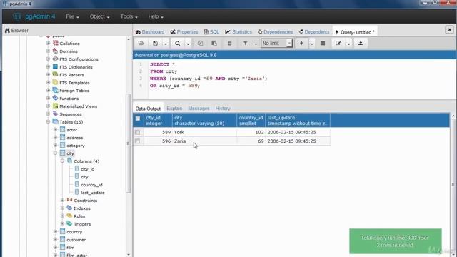Viewport: 457px width, 257px height.
Task: Click the Find magnifier icon
Action: pos(177,44)
